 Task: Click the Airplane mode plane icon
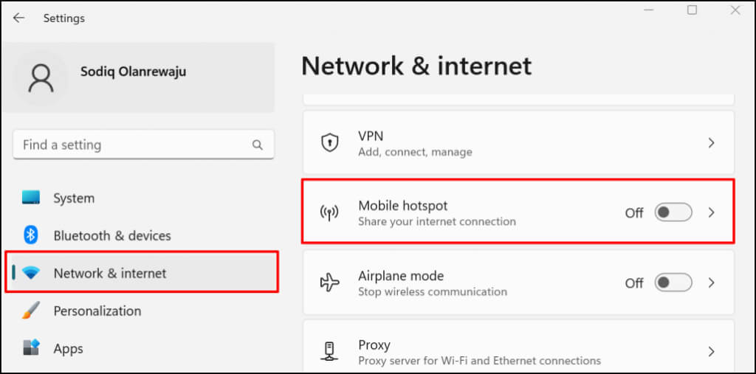point(329,283)
